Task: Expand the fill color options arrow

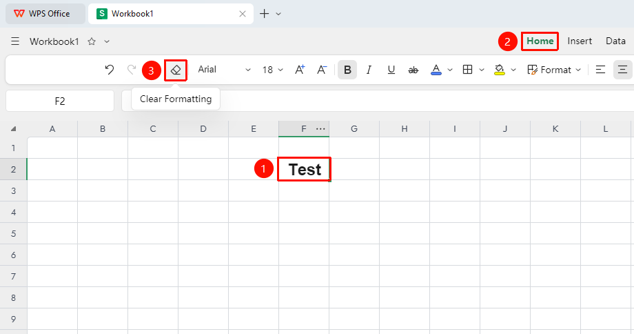Action: 513,70
